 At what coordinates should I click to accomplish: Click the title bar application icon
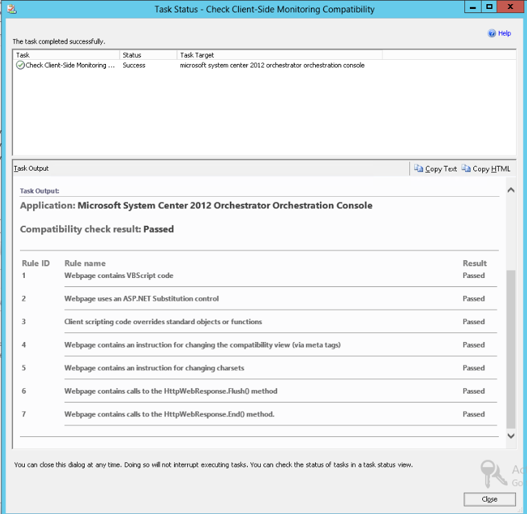point(11,9)
